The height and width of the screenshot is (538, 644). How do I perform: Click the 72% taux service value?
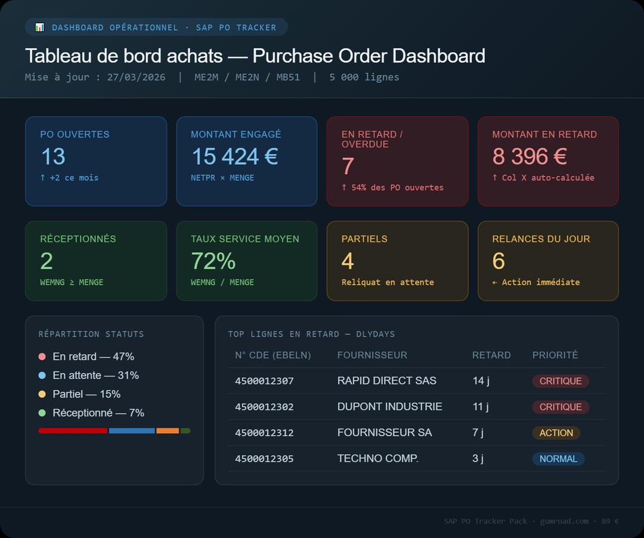(213, 261)
